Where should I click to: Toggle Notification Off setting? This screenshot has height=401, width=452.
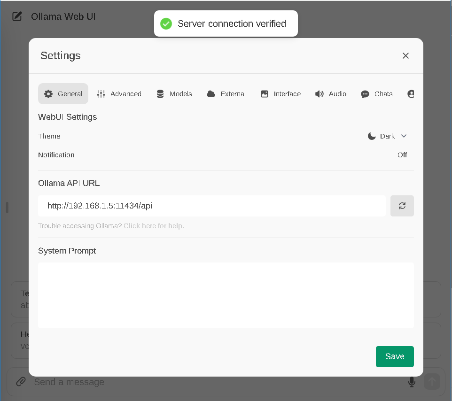pyautogui.click(x=402, y=155)
